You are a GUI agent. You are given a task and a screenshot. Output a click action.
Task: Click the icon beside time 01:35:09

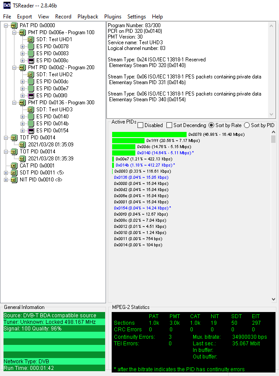click(x=22, y=145)
